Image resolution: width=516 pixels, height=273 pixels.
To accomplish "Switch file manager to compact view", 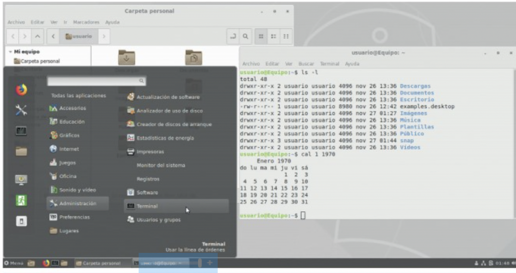I will tap(286, 36).
